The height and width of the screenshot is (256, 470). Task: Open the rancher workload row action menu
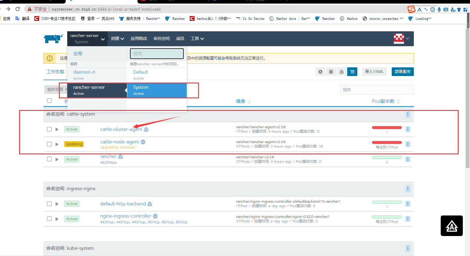click(408, 159)
